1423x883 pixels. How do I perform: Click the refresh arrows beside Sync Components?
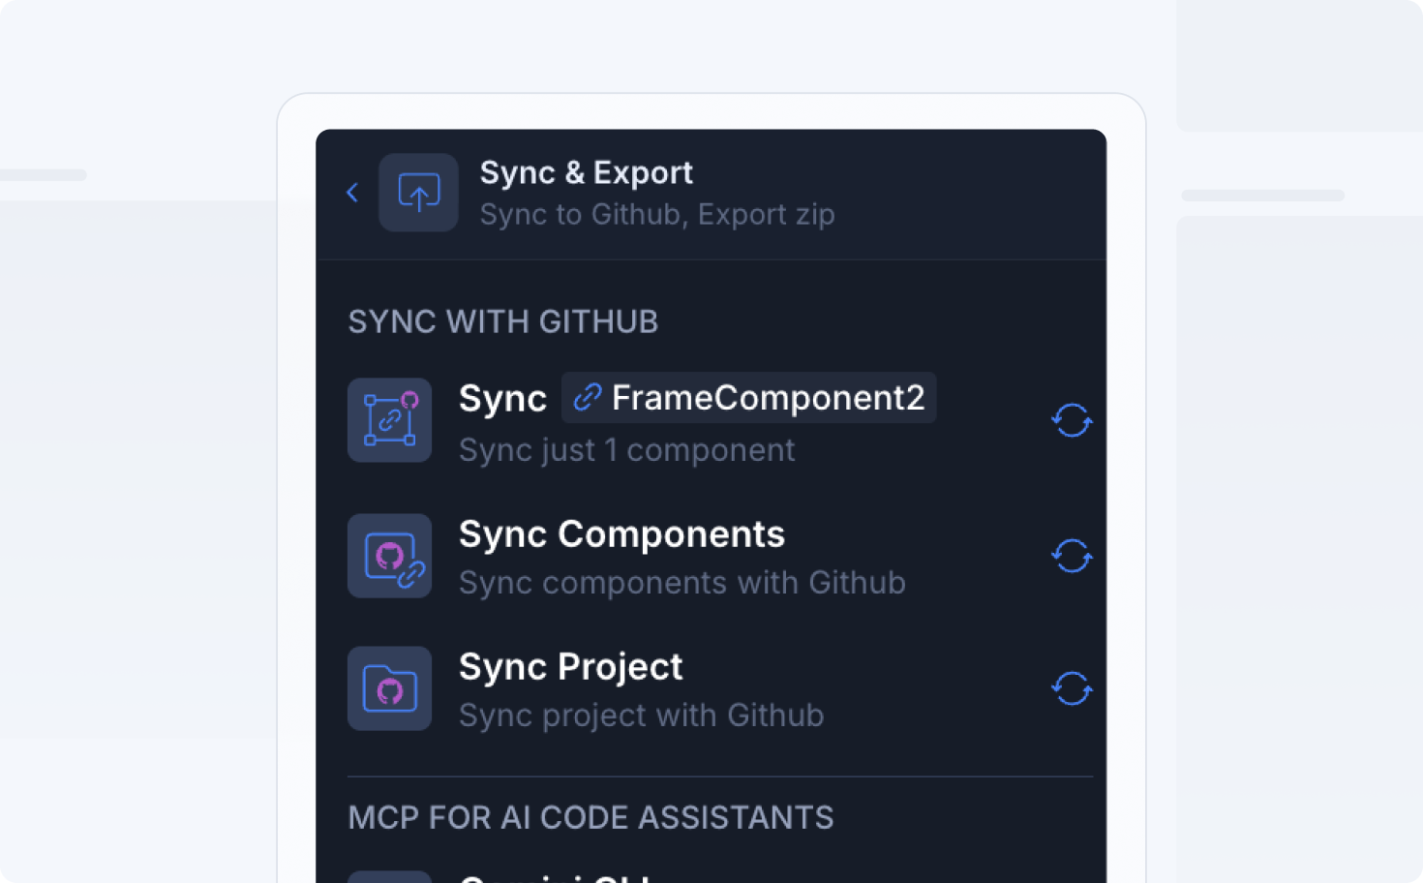point(1072,556)
